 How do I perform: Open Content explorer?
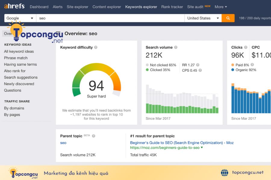pyautogui.click(x=107, y=7)
